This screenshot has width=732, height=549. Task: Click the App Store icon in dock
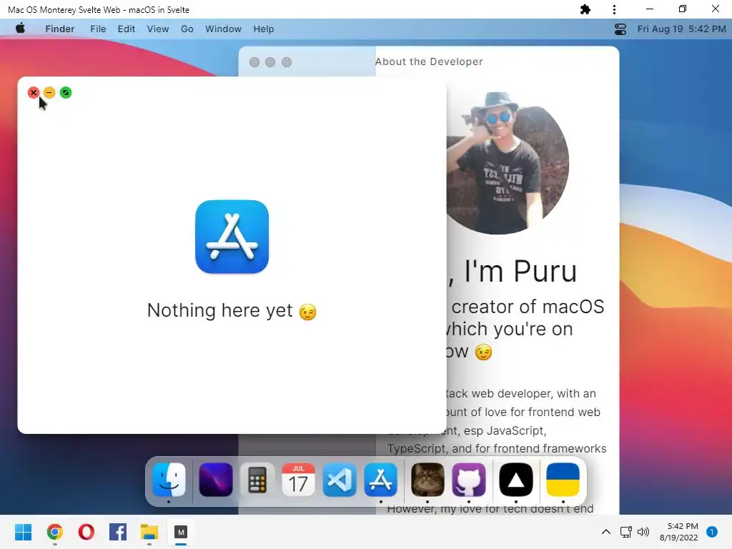coord(380,480)
